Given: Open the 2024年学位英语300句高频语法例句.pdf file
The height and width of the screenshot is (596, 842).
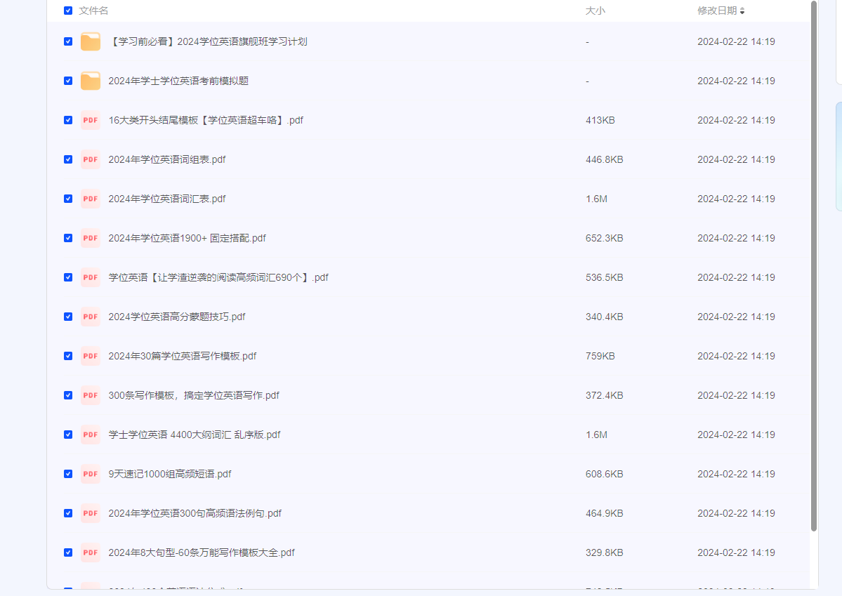Looking at the screenshot, I should pos(195,513).
